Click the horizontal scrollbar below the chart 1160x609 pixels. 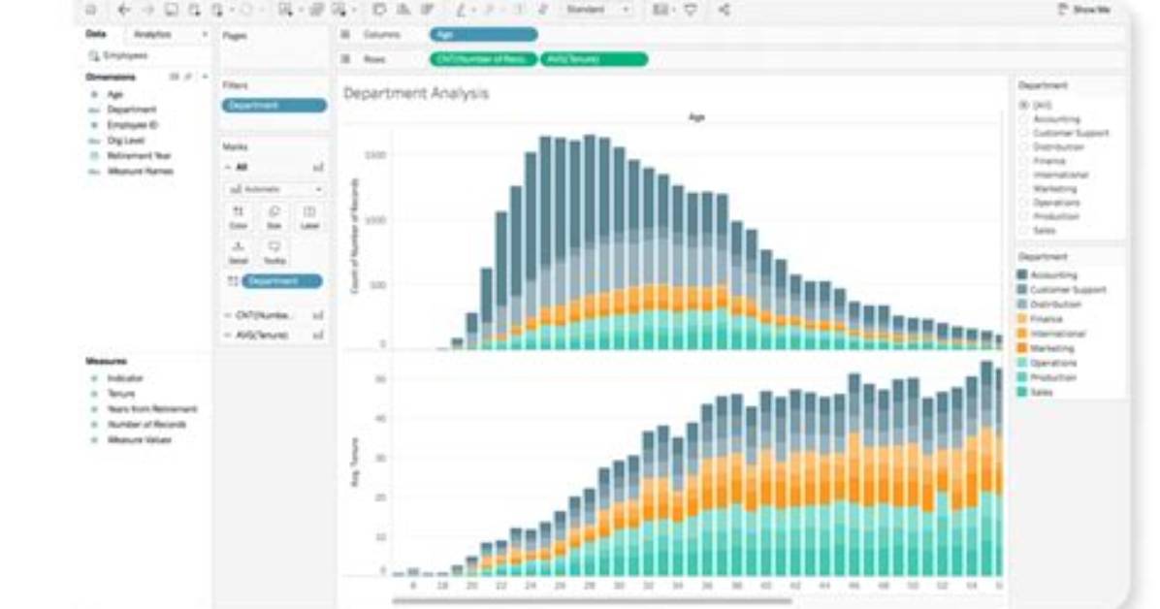click(592, 601)
